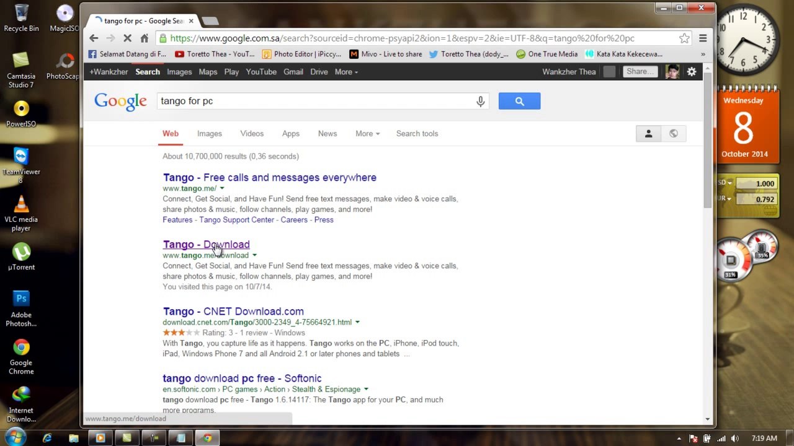
Task: Show more bookmarks with double chevron
Action: [x=703, y=55]
